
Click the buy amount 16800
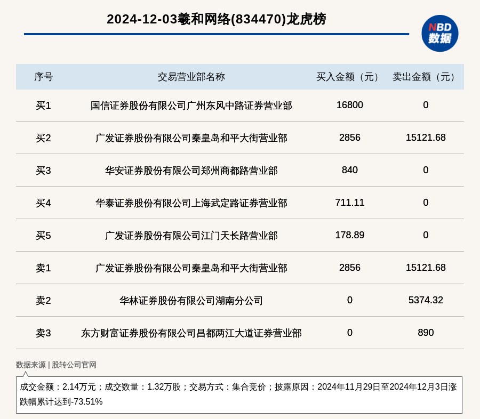click(x=349, y=105)
